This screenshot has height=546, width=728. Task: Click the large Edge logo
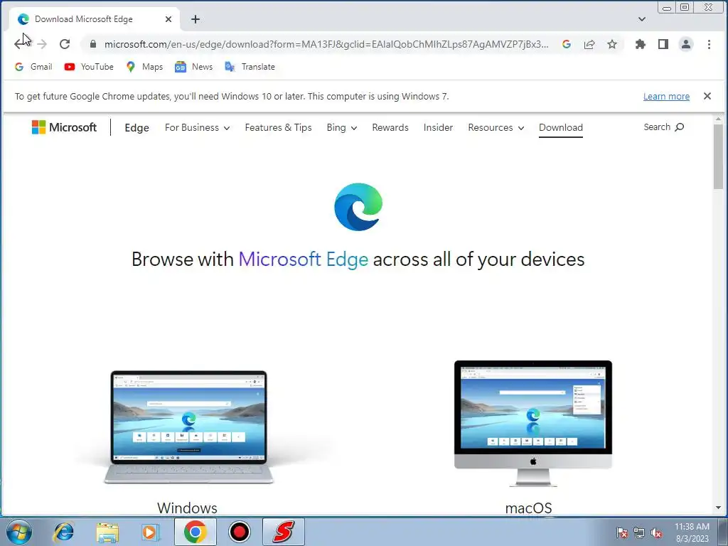[x=358, y=207]
